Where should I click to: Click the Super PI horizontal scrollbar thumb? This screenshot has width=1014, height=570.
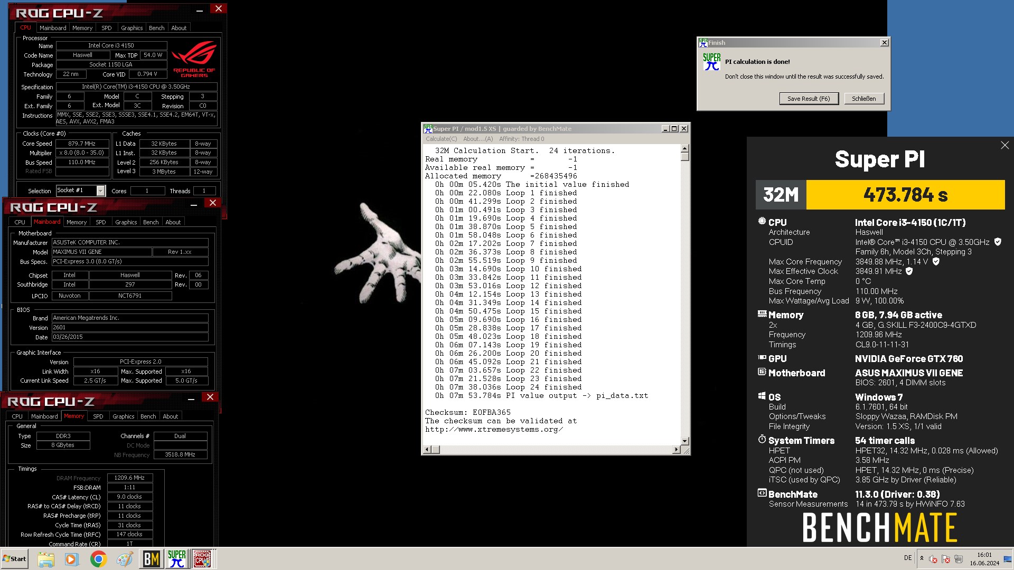(436, 450)
